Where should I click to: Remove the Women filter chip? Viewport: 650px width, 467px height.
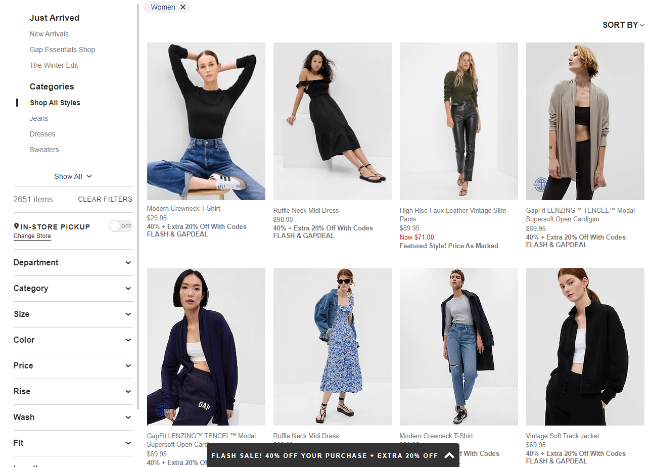tap(183, 7)
